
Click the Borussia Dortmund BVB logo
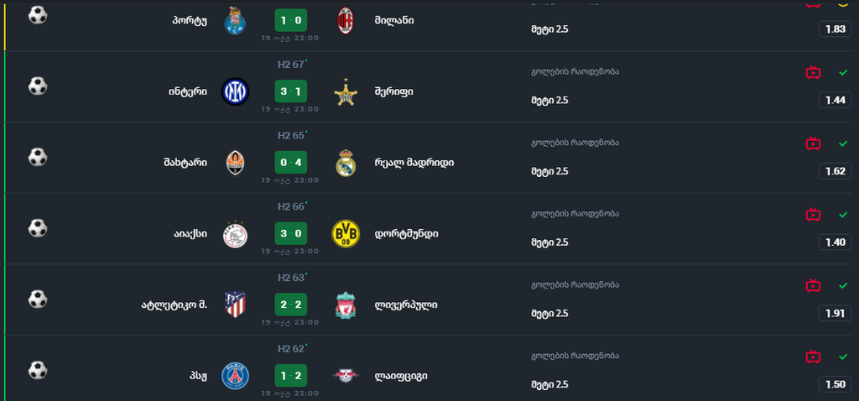pos(346,233)
